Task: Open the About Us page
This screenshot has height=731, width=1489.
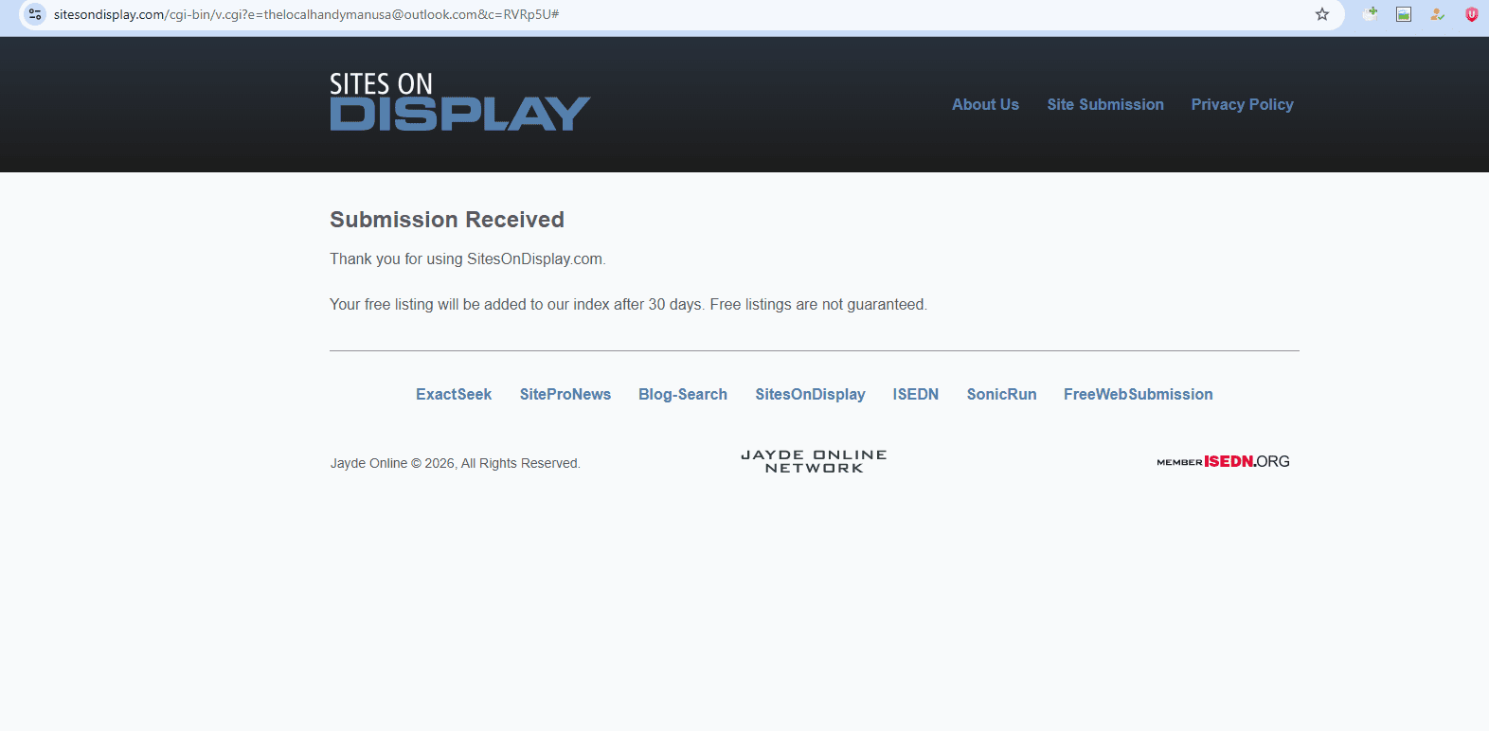Action: [985, 105]
